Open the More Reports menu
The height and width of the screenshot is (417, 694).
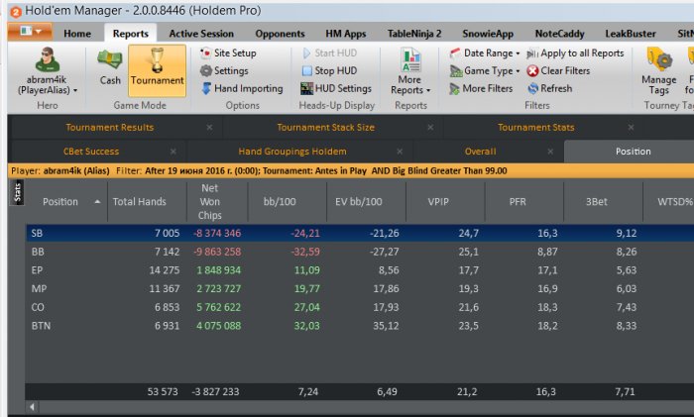tap(410, 71)
